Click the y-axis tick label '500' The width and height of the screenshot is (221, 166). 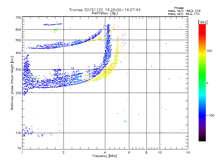(x=18, y=40)
